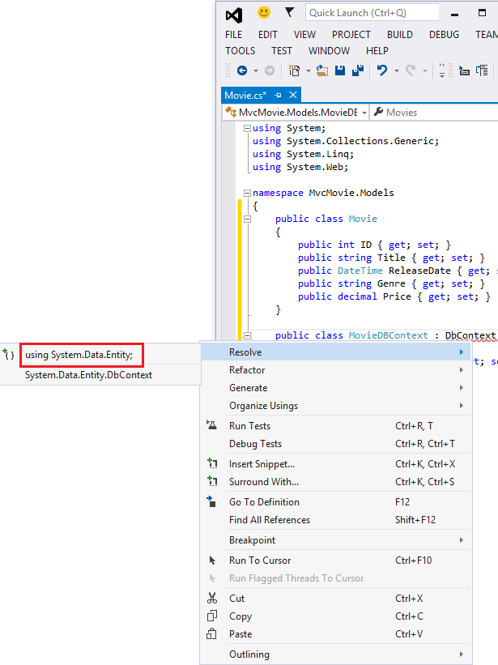Click the Save All icon
The image size is (498, 665).
click(358, 70)
